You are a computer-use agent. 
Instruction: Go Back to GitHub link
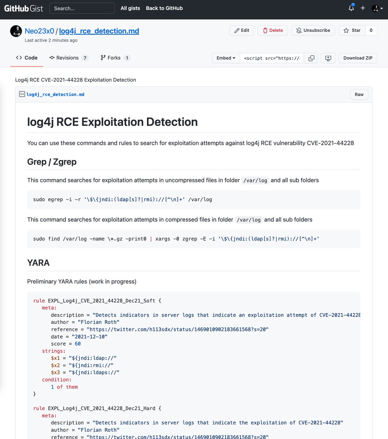(x=164, y=8)
